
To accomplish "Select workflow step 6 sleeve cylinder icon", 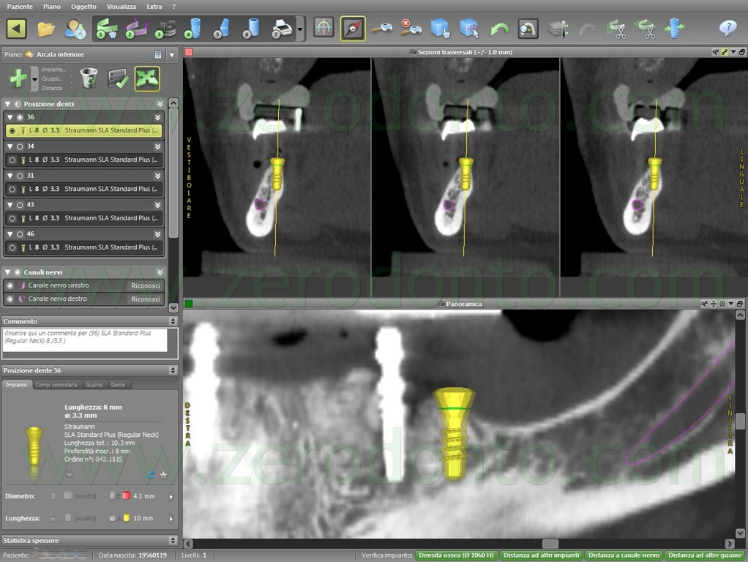I will click(x=251, y=29).
